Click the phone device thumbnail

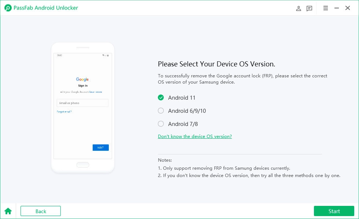82,107
